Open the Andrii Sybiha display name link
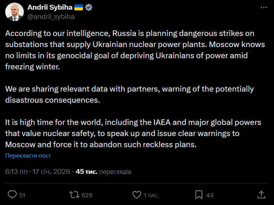Image resolution: width=274 pixels, height=205 pixels. (50, 7)
